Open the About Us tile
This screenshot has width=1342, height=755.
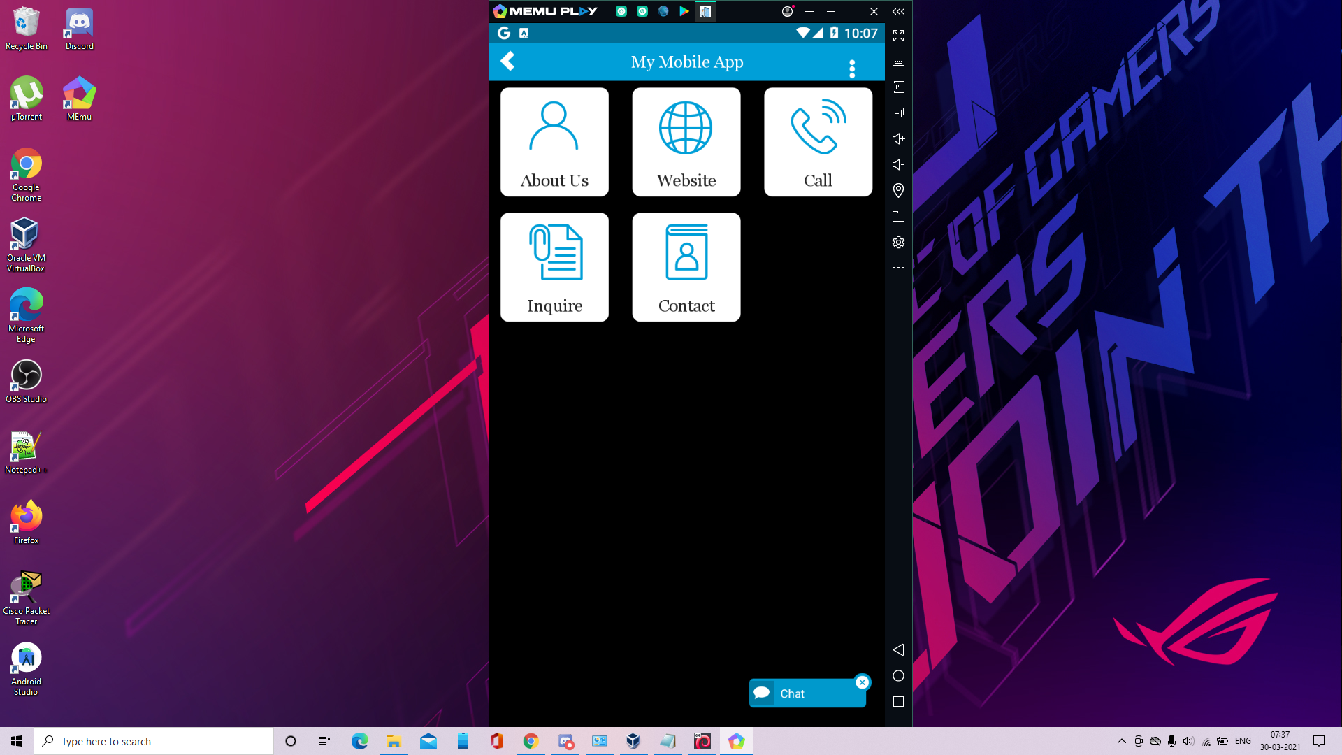click(554, 142)
